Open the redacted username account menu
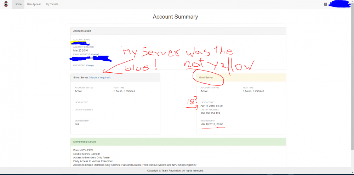Viewport: 354px width, 175px height. [x=339, y=4]
